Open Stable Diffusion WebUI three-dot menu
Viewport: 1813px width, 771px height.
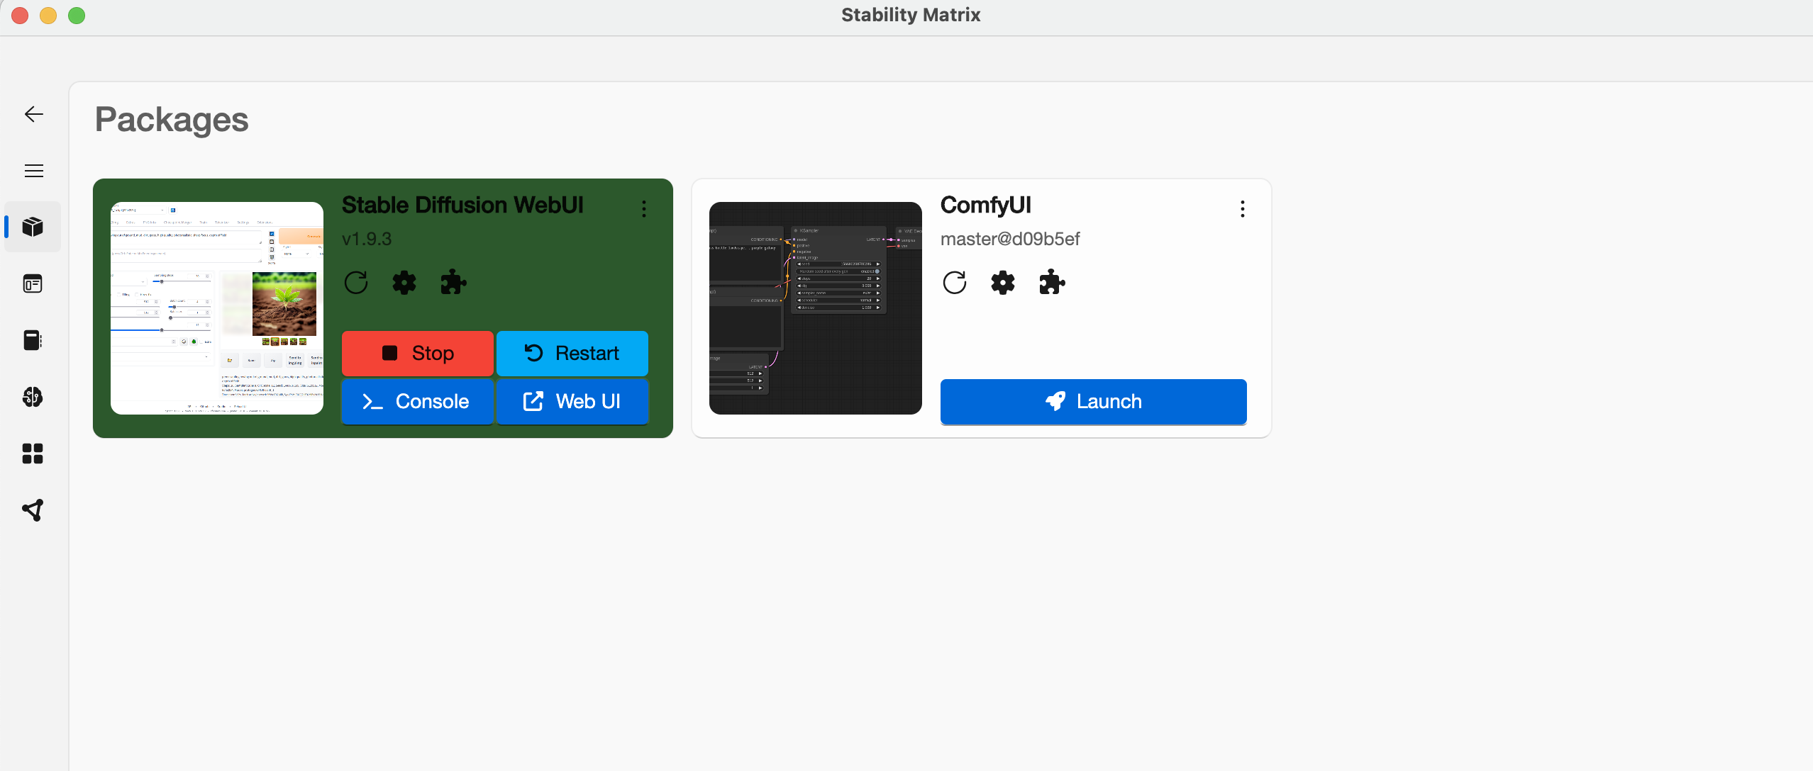[x=644, y=208]
